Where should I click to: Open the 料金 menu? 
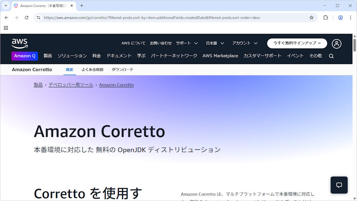96,56
